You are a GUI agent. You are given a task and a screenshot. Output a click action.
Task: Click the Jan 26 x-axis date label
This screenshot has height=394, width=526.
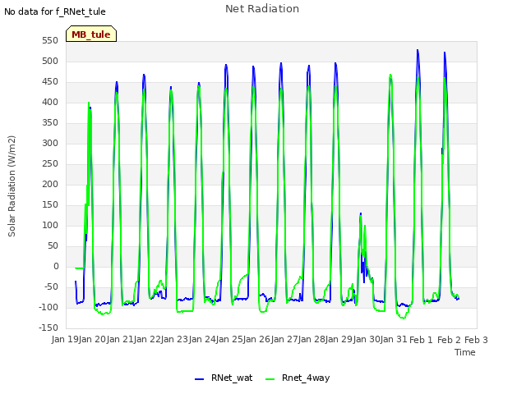[257, 340]
